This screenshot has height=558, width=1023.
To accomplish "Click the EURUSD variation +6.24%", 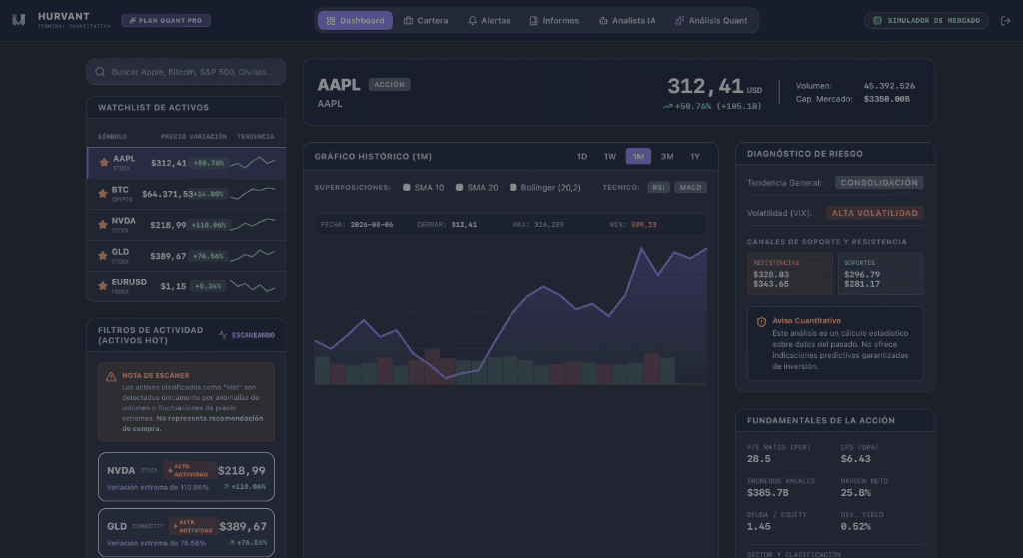I will (x=208, y=286).
